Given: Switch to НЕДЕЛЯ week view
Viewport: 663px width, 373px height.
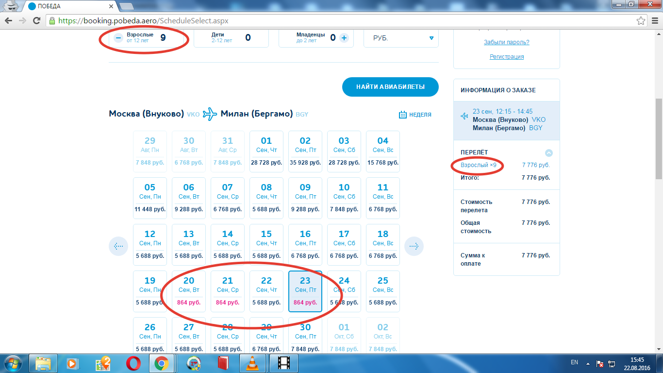Looking at the screenshot, I should (x=415, y=115).
